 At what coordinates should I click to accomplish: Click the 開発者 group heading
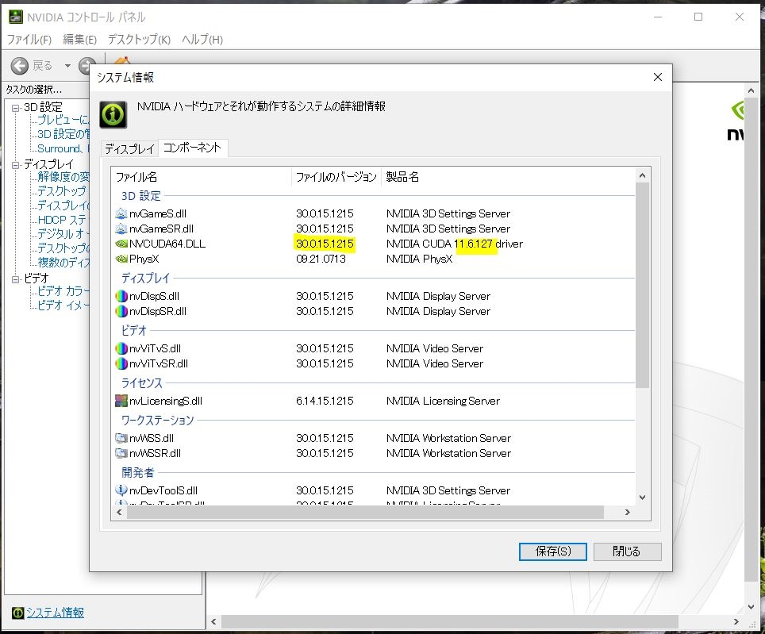coord(137,473)
